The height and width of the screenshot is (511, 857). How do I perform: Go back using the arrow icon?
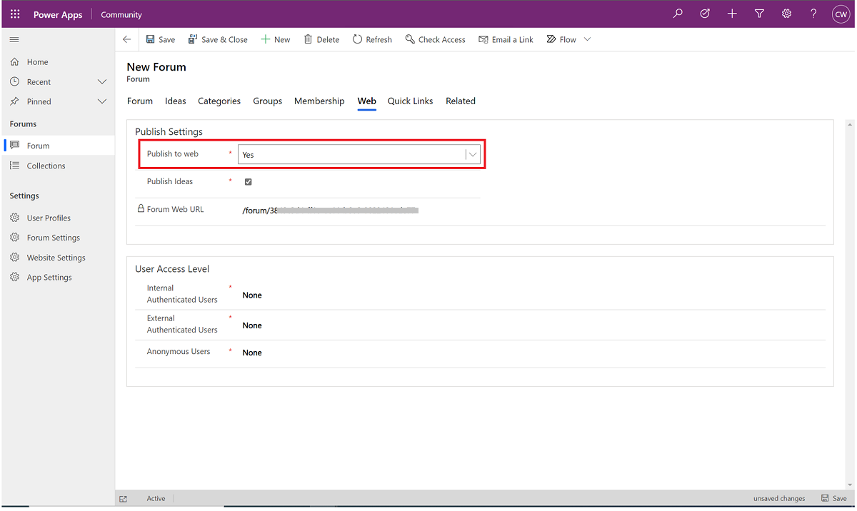127,39
